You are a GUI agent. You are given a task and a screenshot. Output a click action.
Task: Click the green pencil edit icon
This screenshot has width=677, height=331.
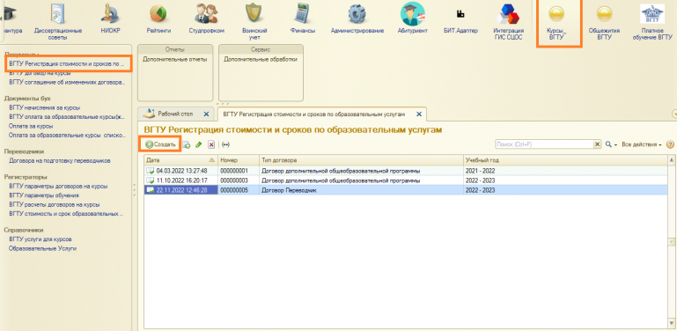(x=199, y=144)
